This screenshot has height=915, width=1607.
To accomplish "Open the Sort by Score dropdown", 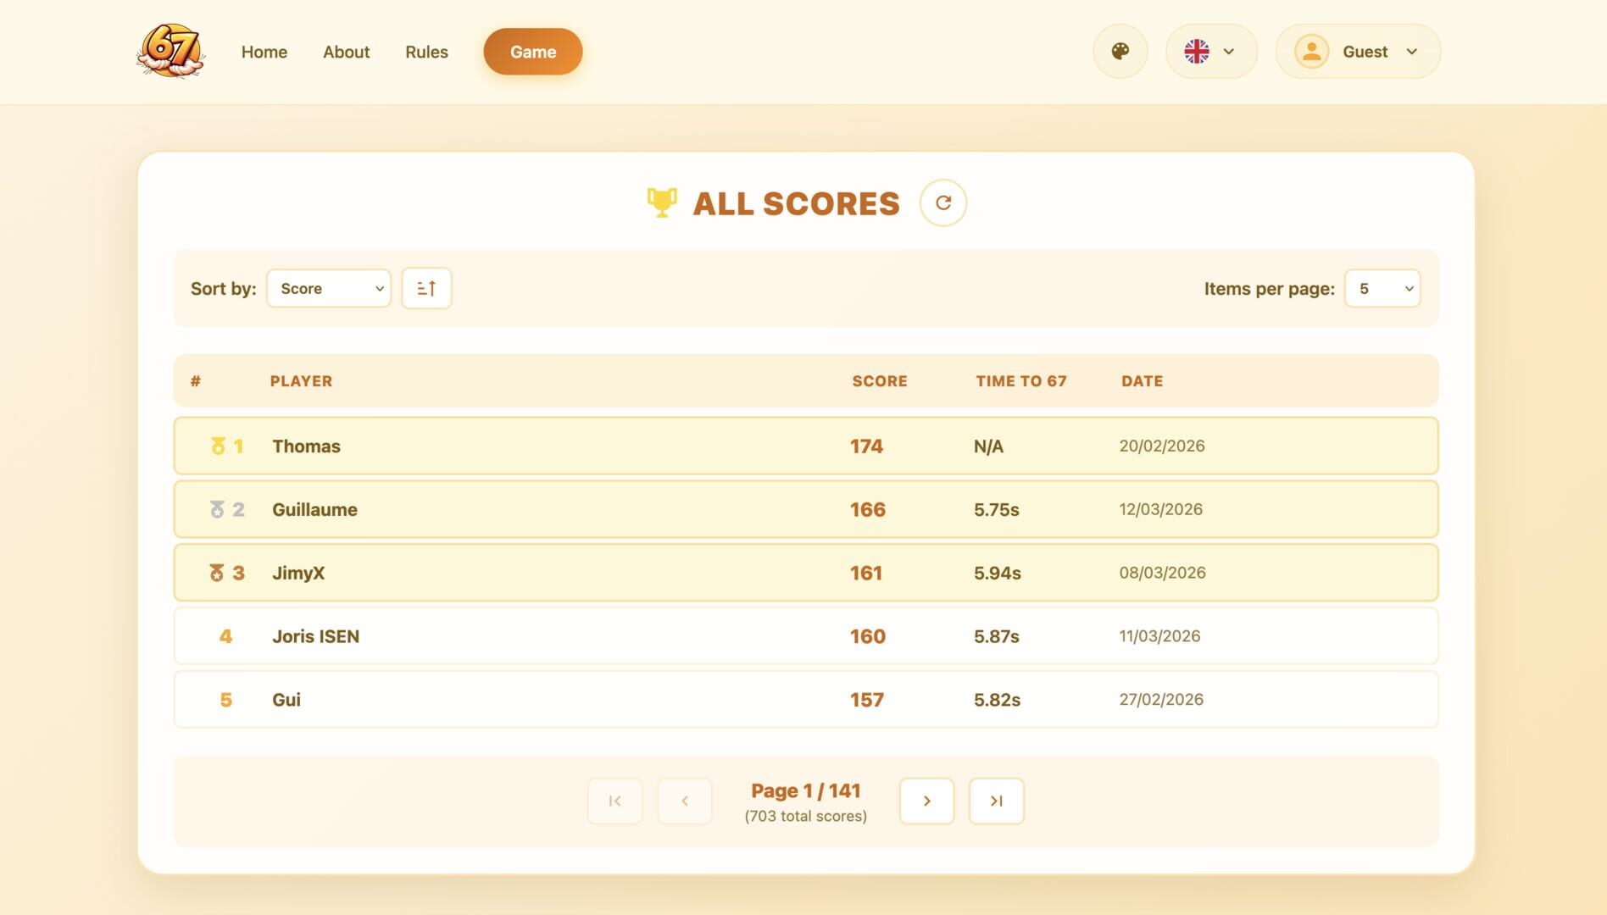I will coord(329,289).
